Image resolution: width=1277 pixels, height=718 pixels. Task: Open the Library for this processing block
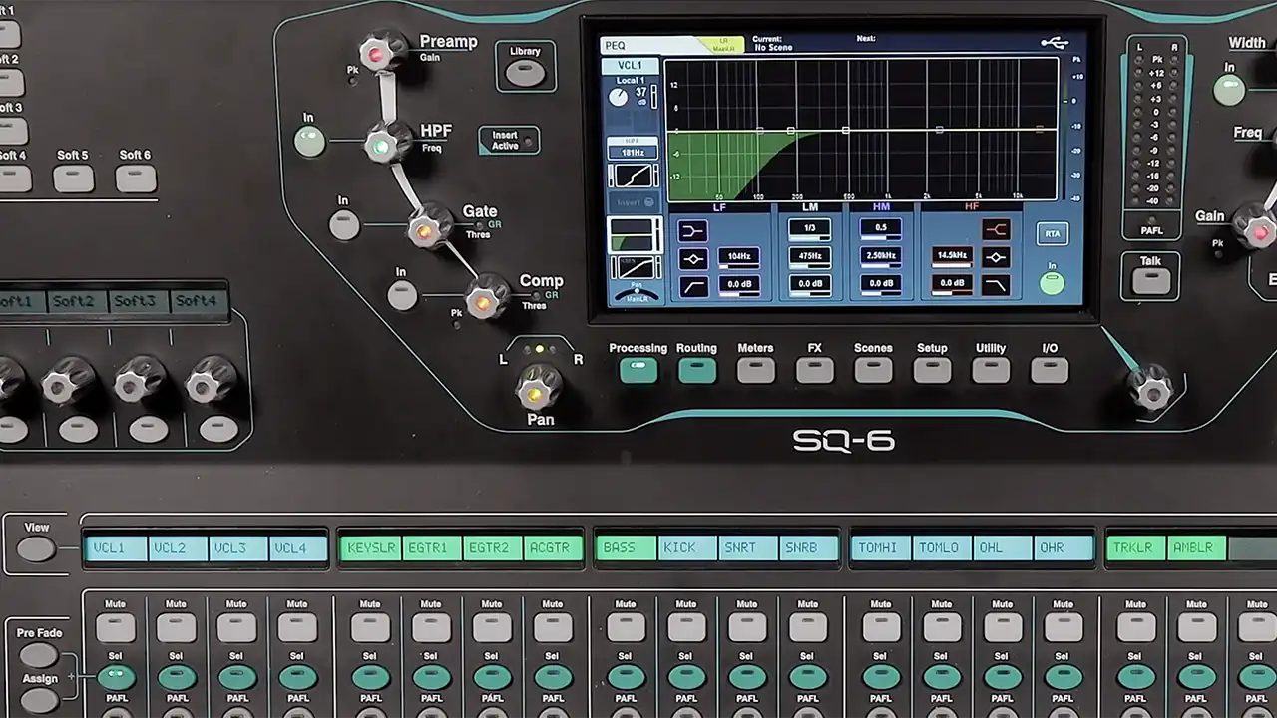(x=525, y=73)
